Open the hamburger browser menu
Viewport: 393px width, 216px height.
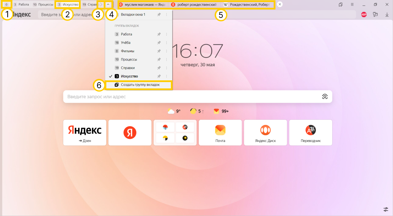[352, 5]
